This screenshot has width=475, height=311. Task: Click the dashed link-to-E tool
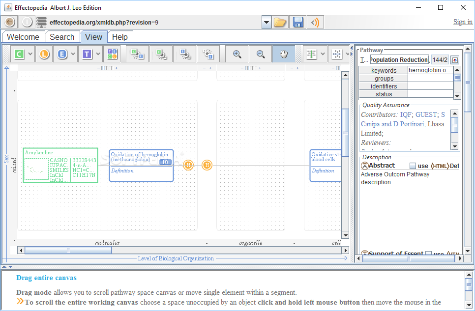[x=208, y=54]
